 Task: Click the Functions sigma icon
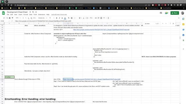[109, 18]
